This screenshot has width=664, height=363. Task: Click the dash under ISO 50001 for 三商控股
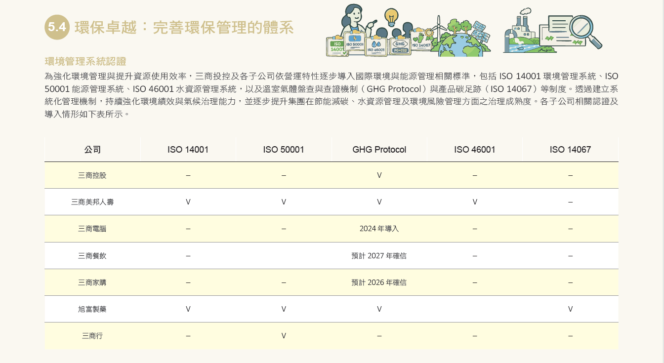[284, 175]
